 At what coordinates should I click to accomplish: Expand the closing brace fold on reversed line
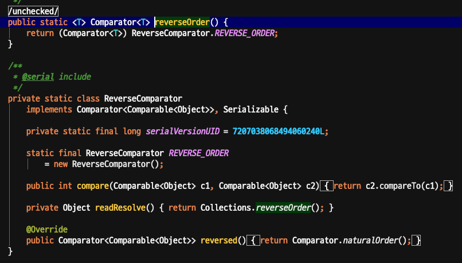click(x=416, y=241)
